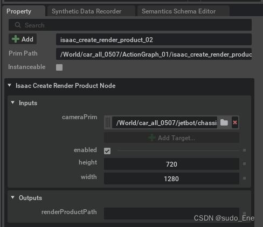Click the width label
This screenshot has height=227, width=263.
point(89,177)
